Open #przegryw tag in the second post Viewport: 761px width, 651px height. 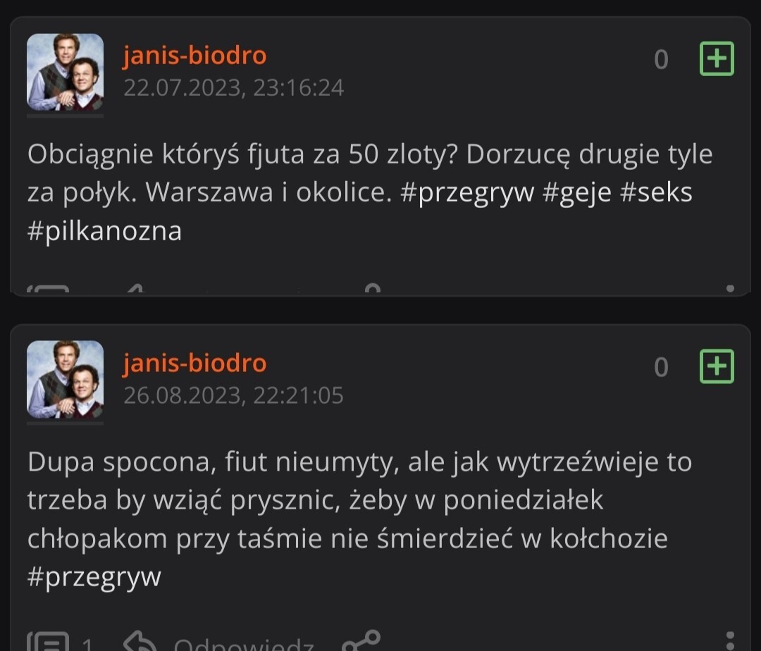94,577
